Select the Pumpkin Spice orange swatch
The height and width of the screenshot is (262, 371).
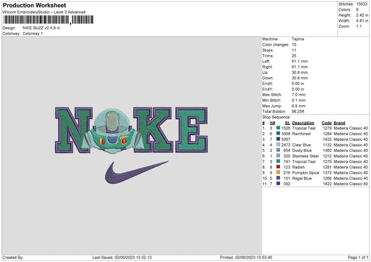tap(278, 172)
